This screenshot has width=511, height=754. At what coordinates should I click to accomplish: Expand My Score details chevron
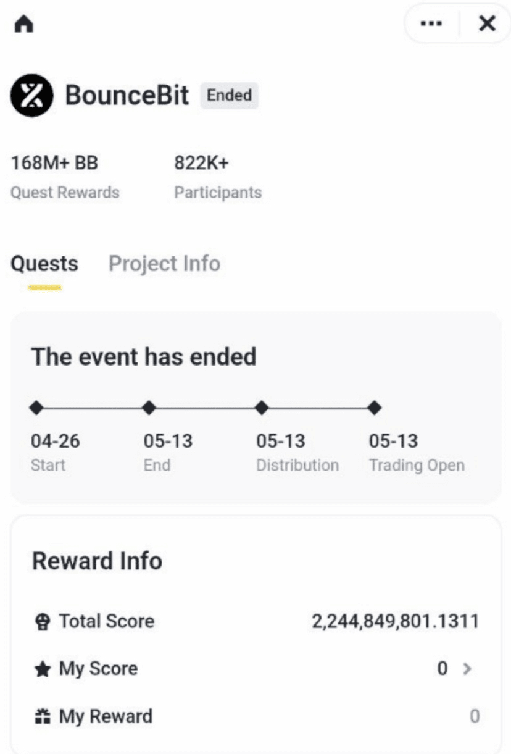point(467,669)
